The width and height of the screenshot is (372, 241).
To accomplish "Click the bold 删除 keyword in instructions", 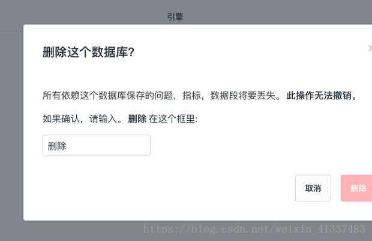I will 137,119.
